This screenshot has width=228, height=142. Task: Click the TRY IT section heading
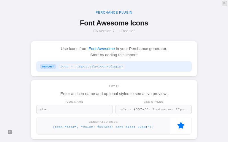(114, 86)
